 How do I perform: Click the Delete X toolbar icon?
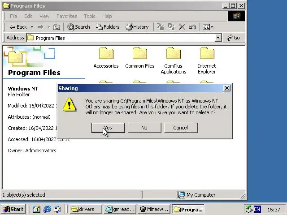[x=182, y=27]
